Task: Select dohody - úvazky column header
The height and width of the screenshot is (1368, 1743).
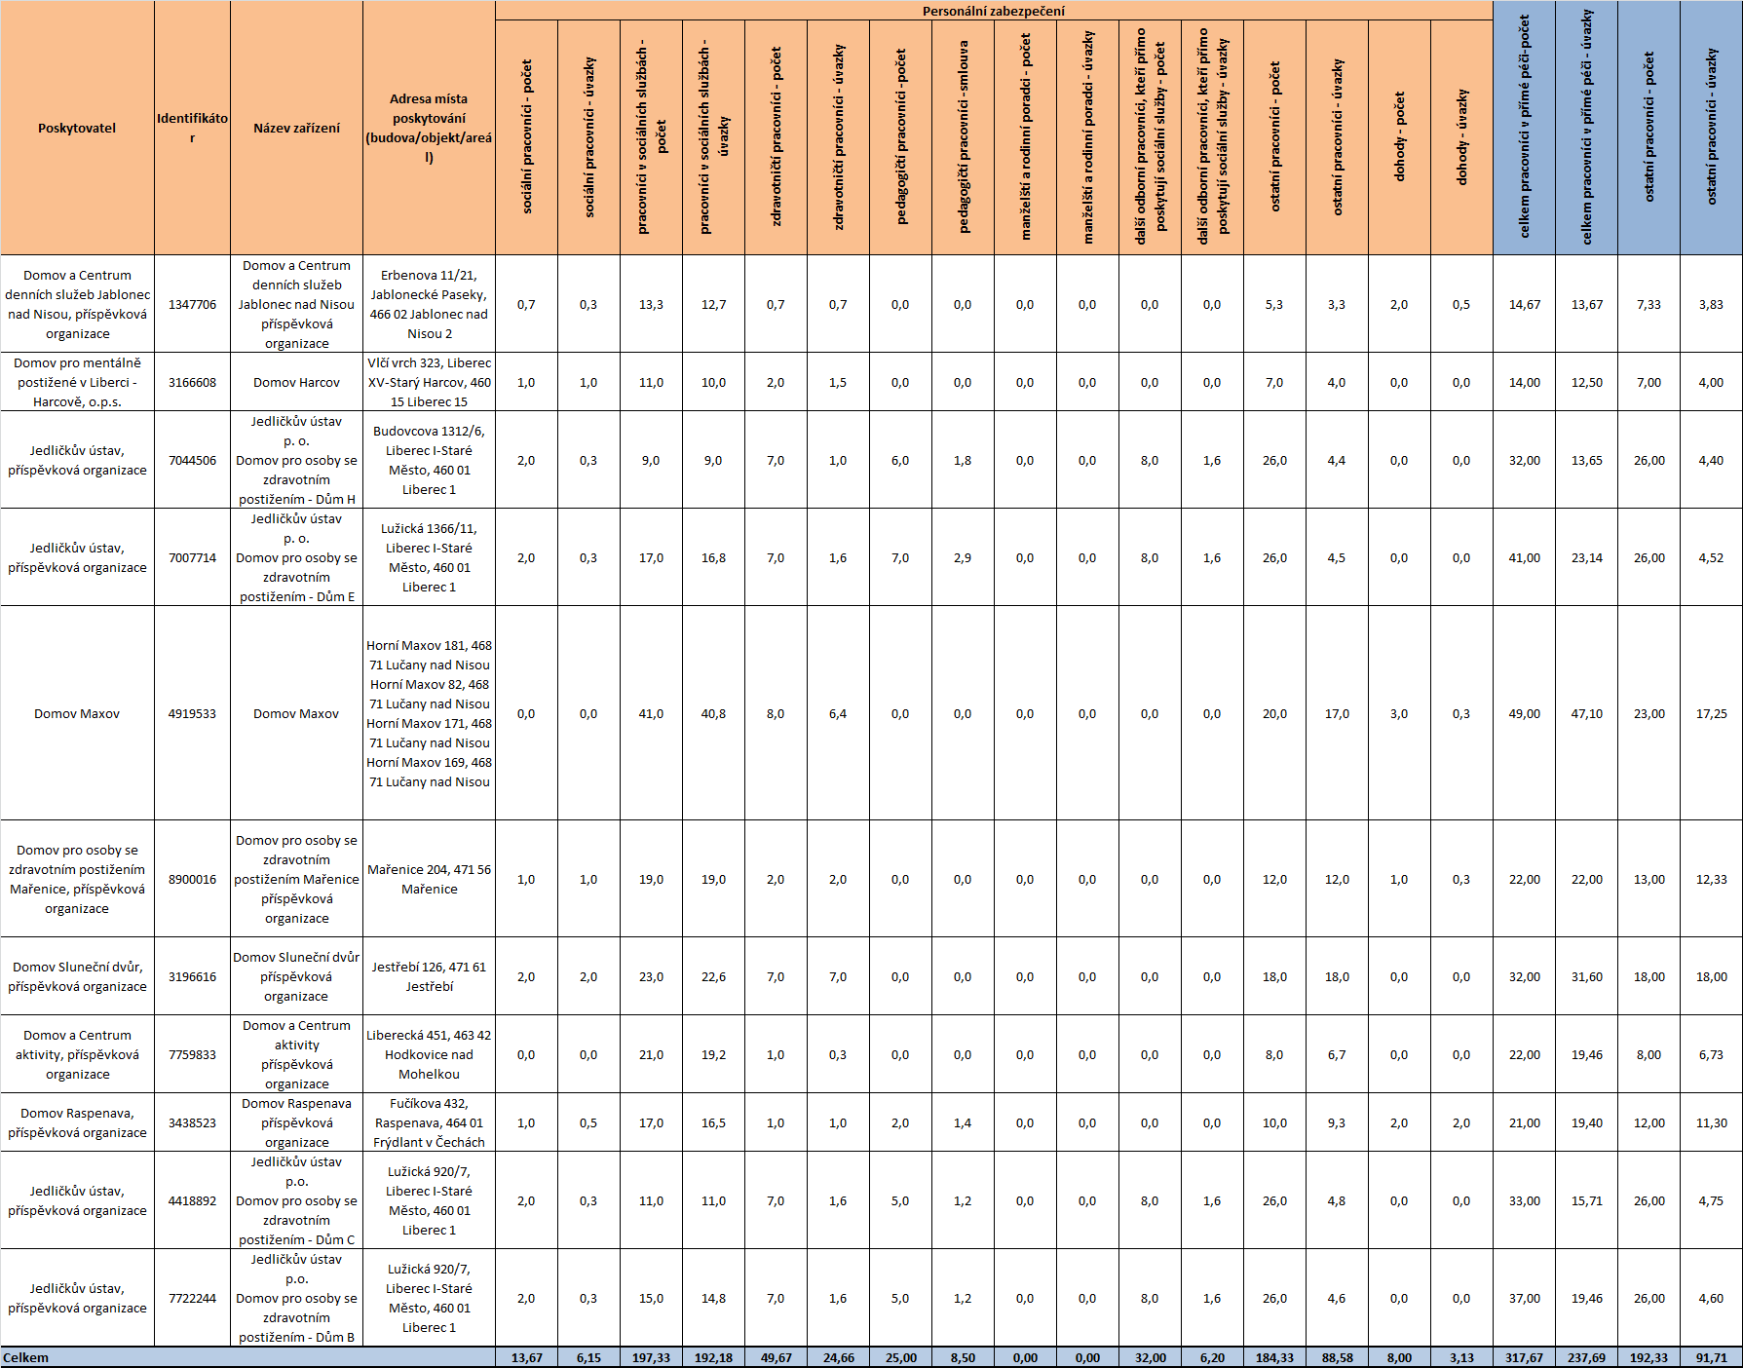Action: pyautogui.click(x=1461, y=137)
